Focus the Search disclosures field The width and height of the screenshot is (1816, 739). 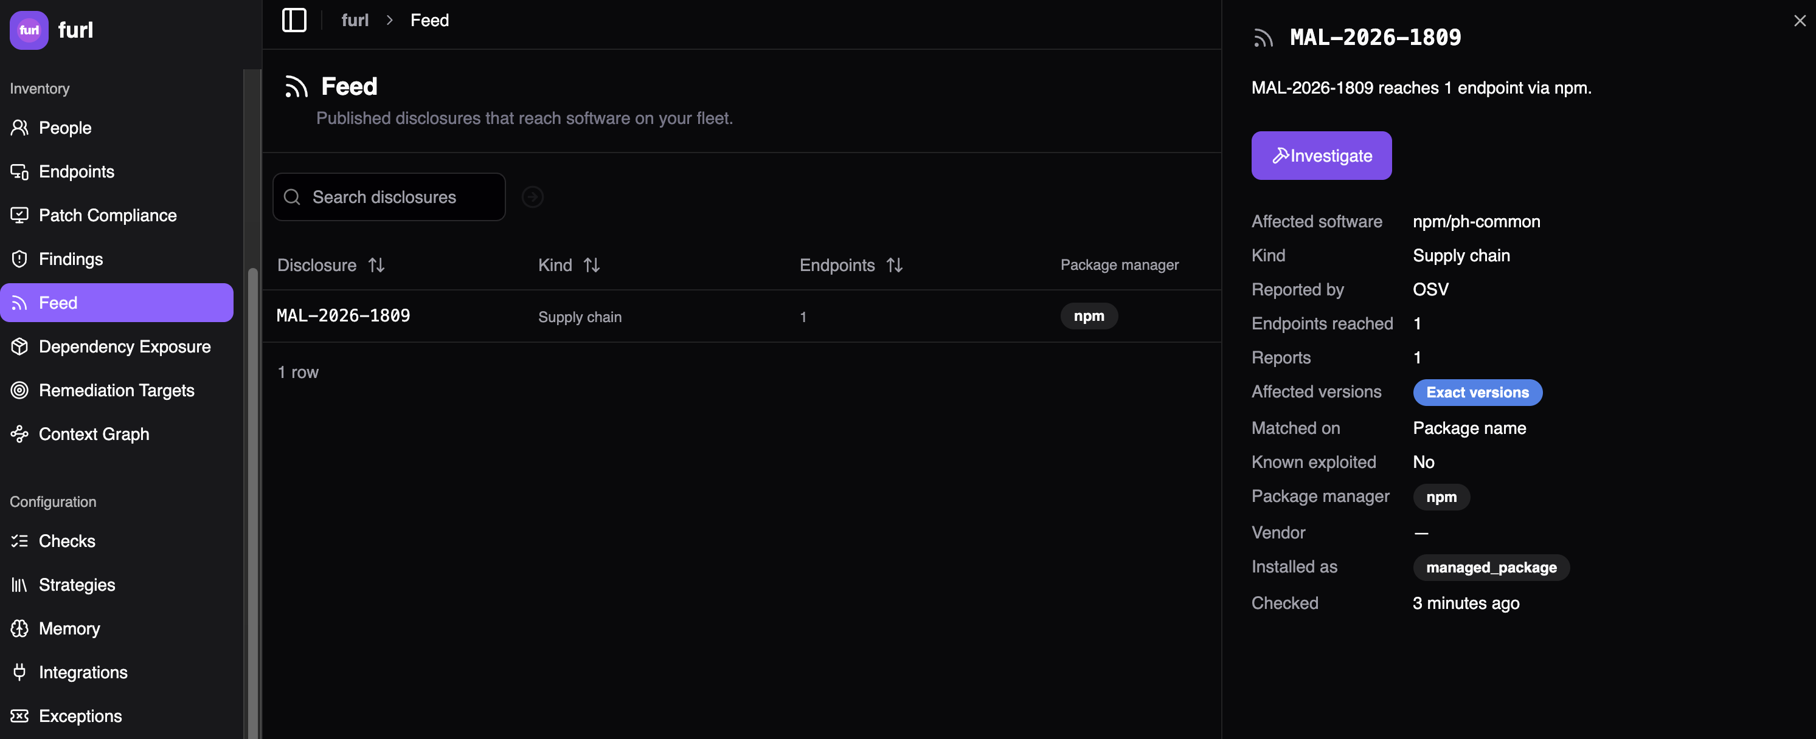coord(389,196)
